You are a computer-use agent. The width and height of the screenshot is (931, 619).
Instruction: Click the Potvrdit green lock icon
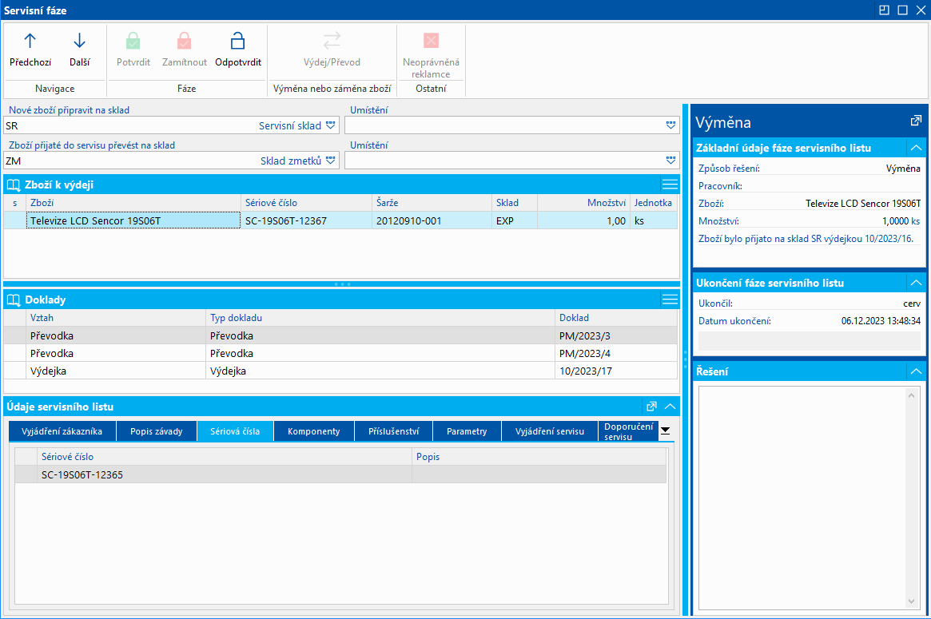133,41
